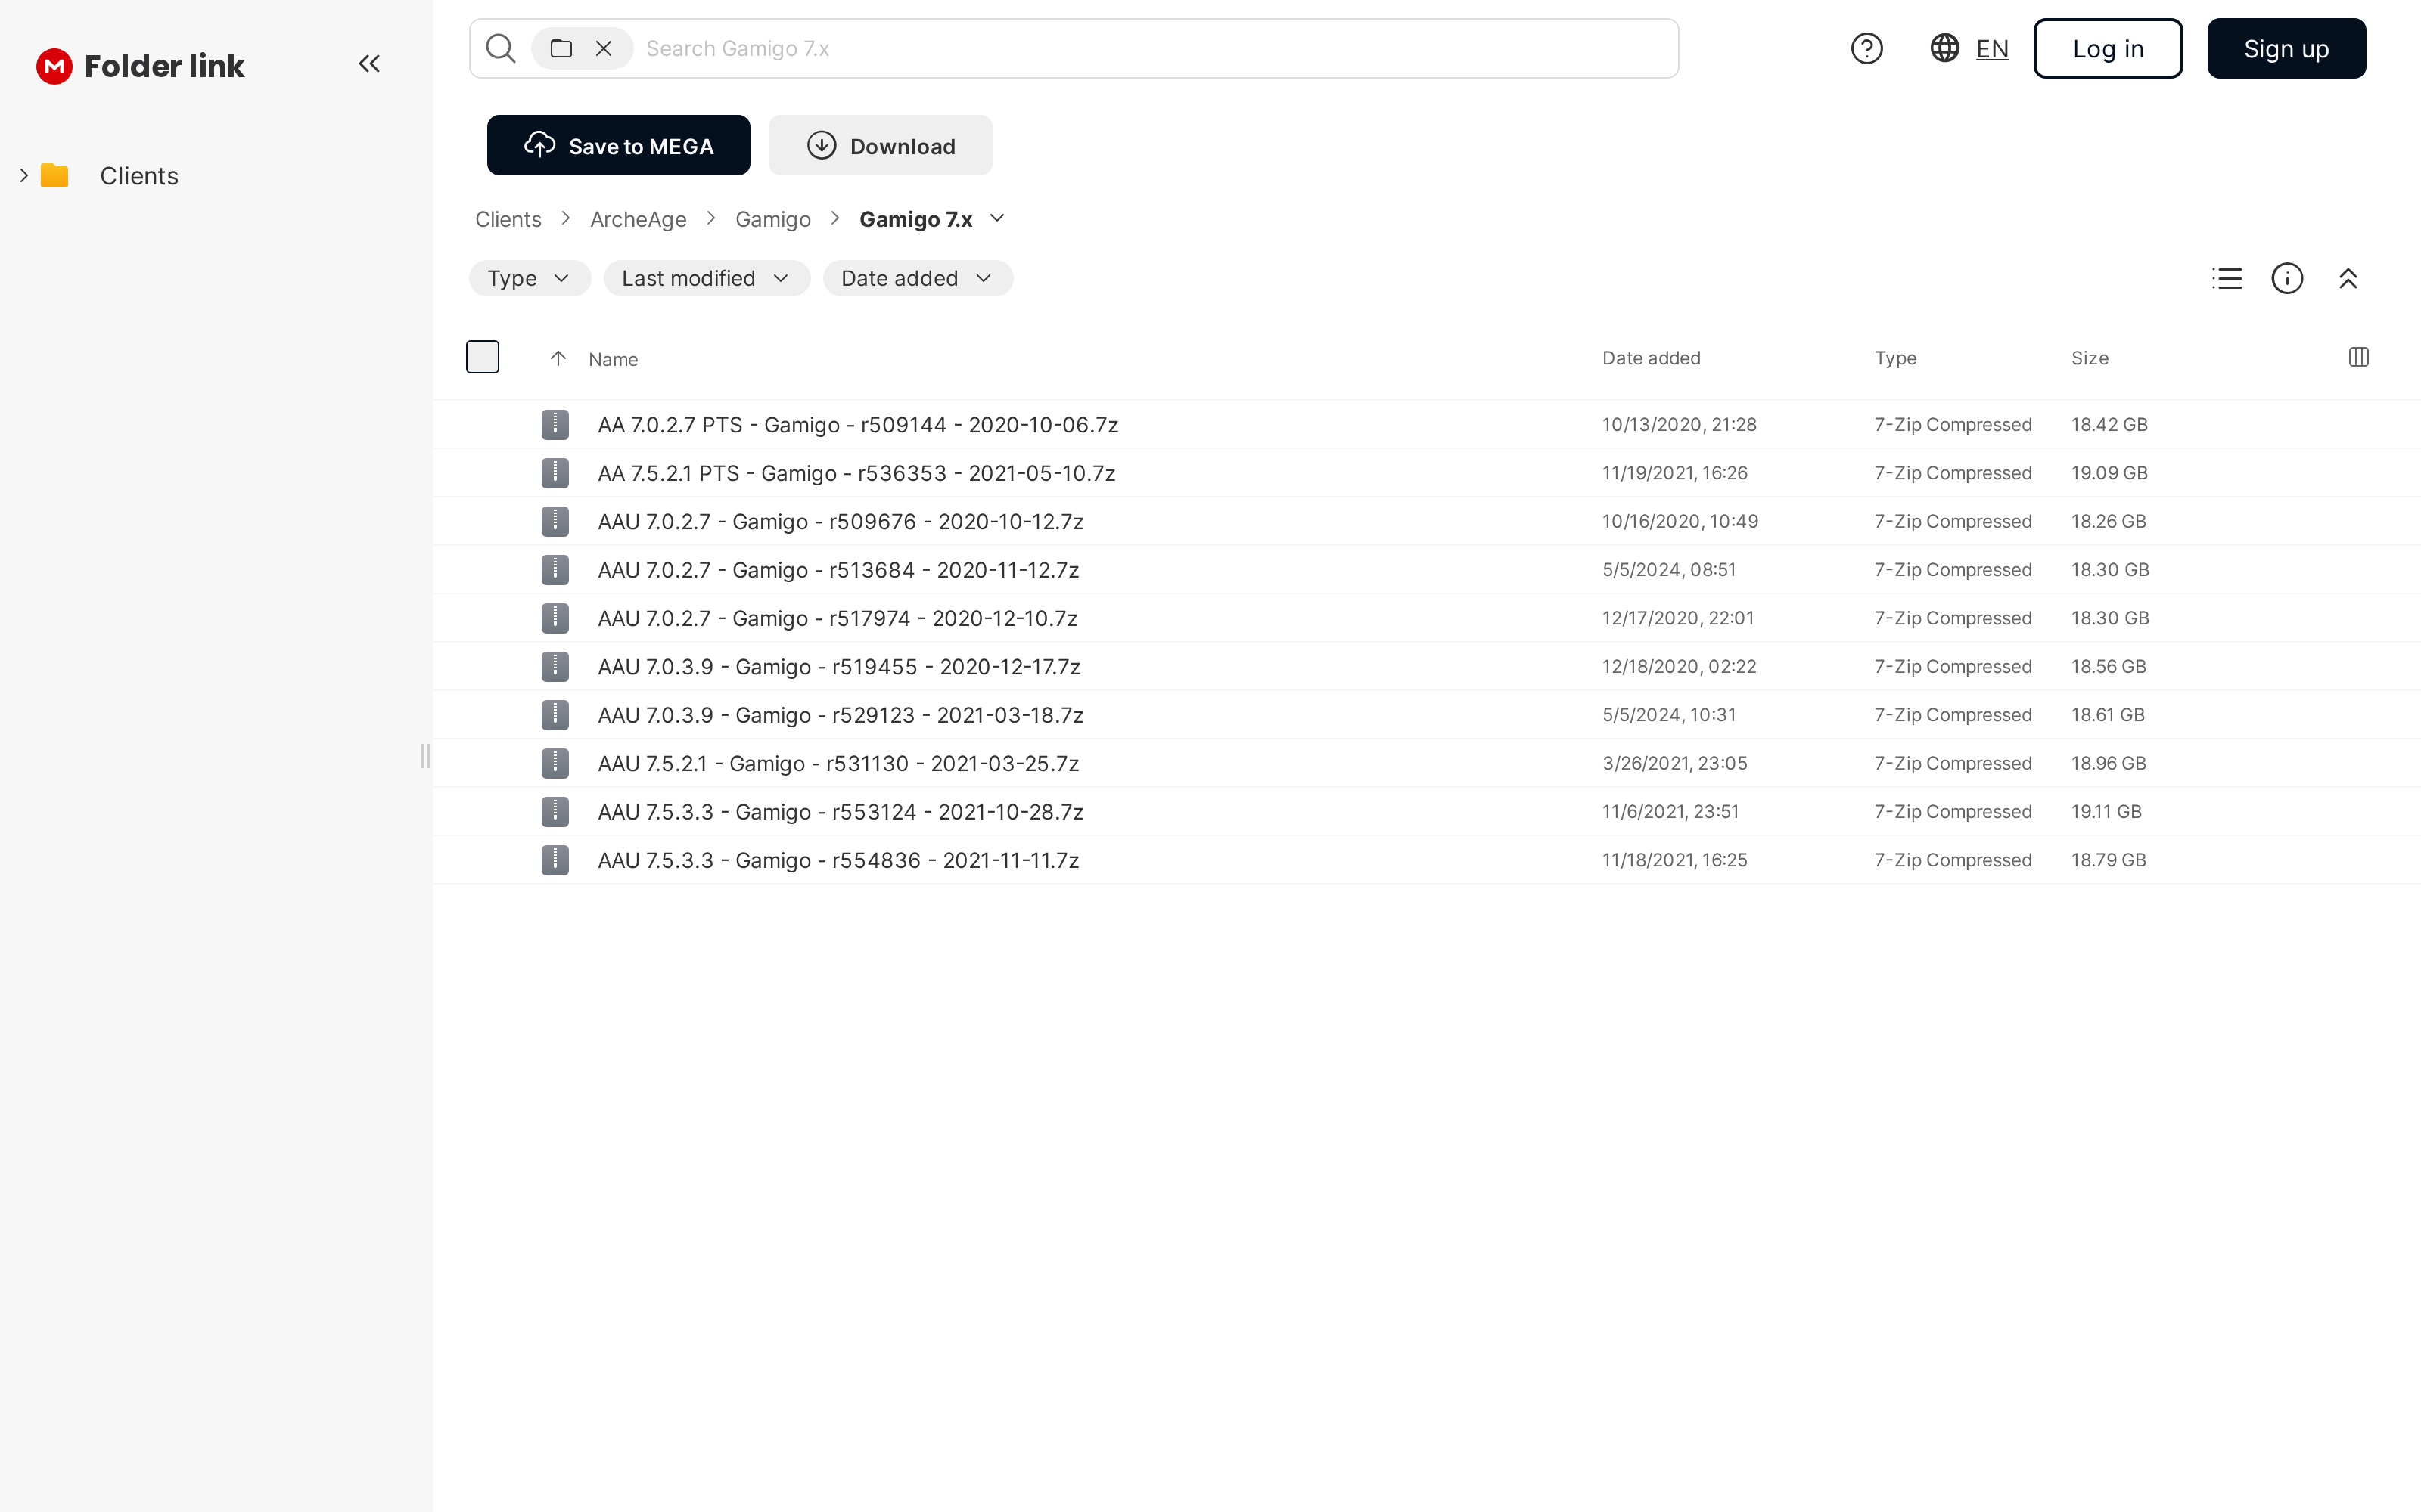This screenshot has height=1512, width=2421.
Task: Change language via EN link
Action: (x=1992, y=49)
